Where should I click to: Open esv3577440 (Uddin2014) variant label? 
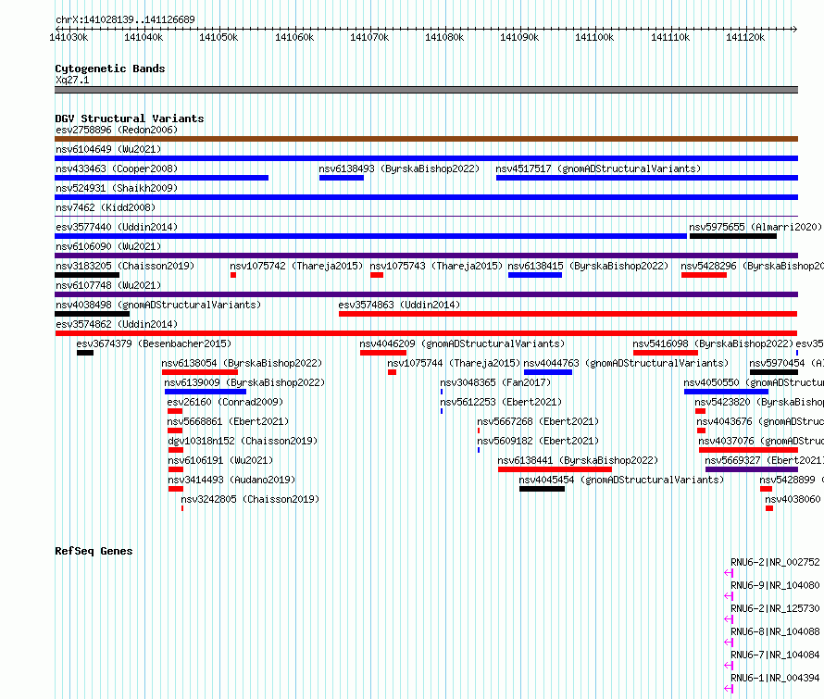pyautogui.click(x=117, y=227)
